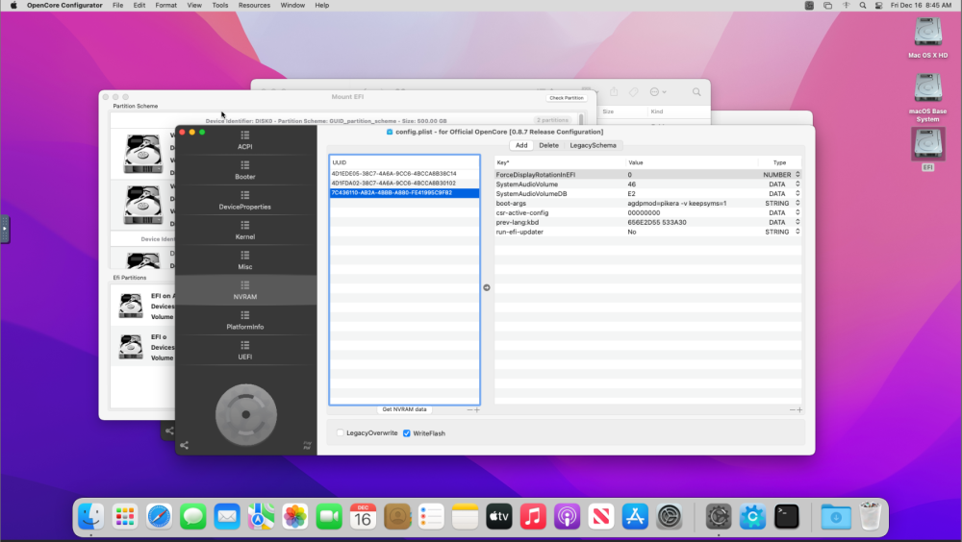Click the Key column header
This screenshot has height=542, width=962.
[560, 162]
